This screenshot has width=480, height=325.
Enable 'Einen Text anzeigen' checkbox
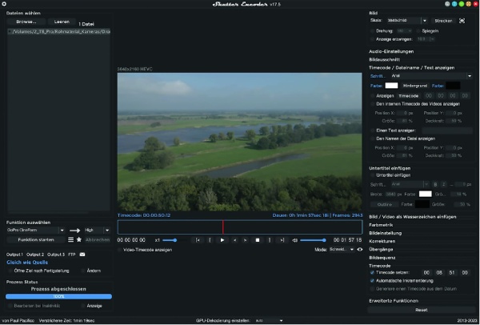(372, 130)
